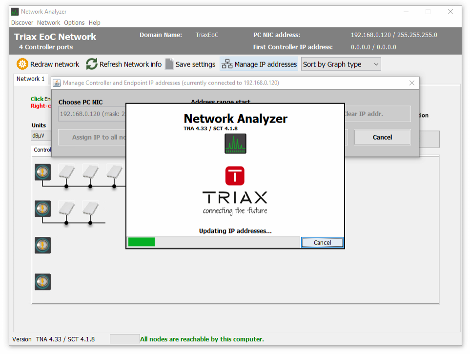
Task: Click Cancel in the Manage IP dialog
Action: tap(382, 137)
